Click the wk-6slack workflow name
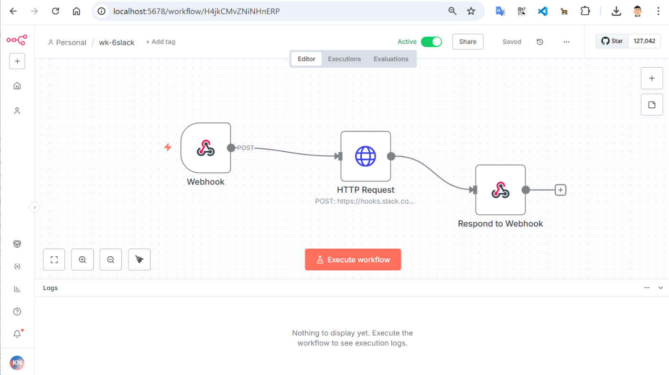This screenshot has width=669, height=375. (x=117, y=42)
